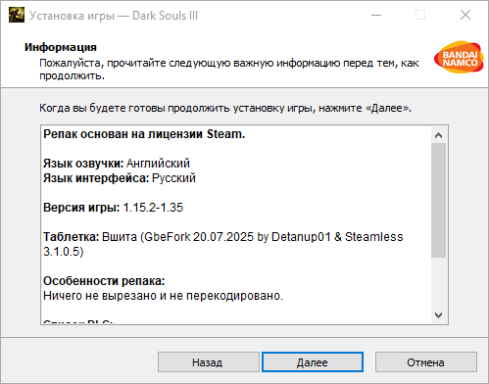
Task: Click the 'Особенности репака:' heading
Action: (104, 281)
